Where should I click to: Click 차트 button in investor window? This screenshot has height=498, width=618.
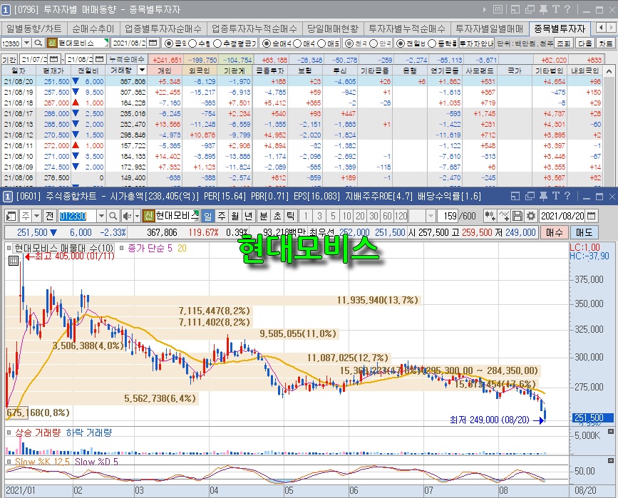[x=606, y=43]
